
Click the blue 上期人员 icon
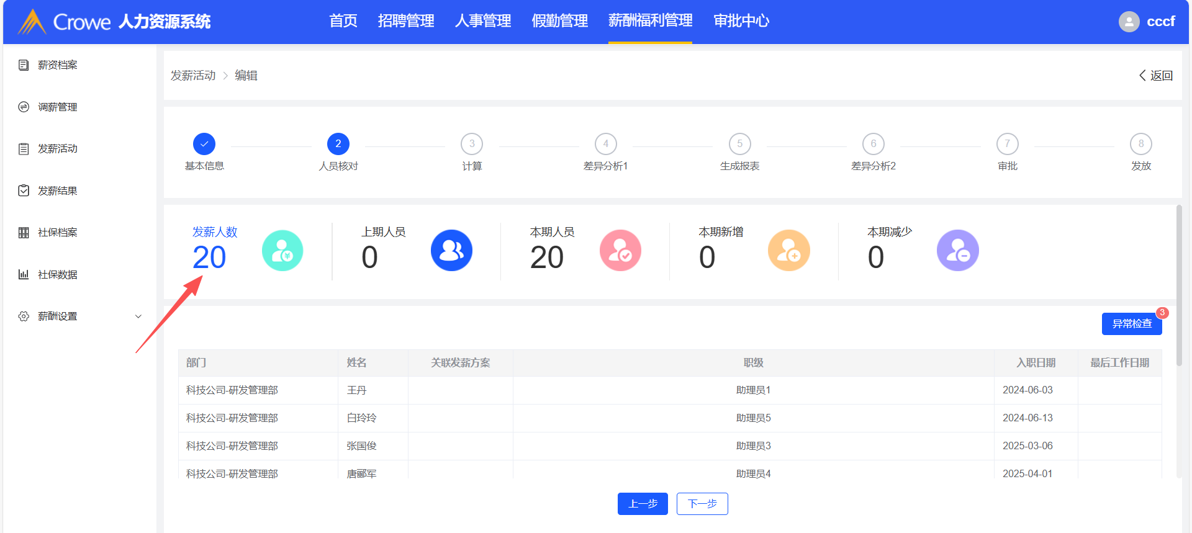point(451,251)
